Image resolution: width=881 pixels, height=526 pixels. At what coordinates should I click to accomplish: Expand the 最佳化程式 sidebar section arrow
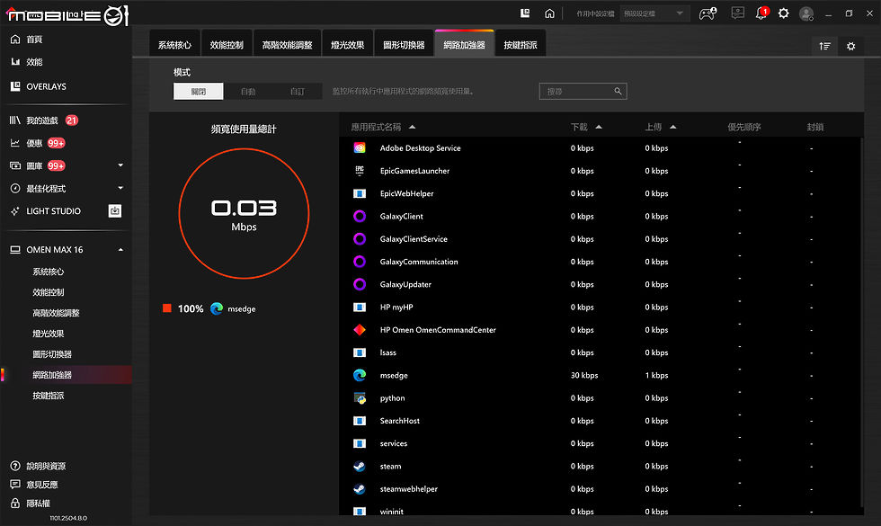click(120, 188)
